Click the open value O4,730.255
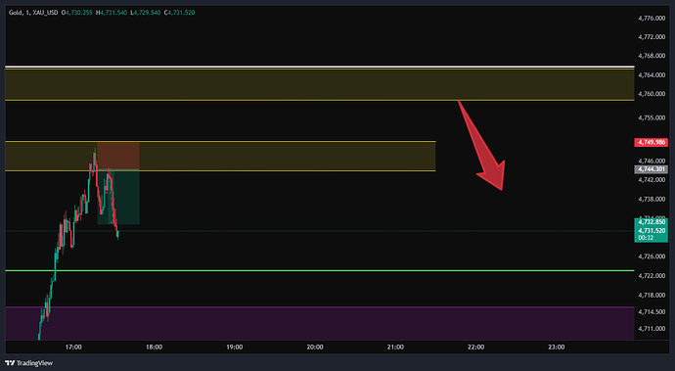 [77, 13]
